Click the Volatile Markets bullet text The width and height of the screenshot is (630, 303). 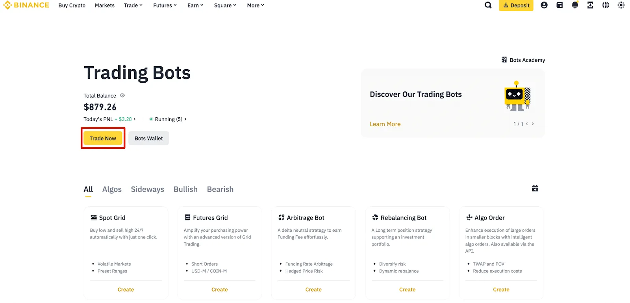[114, 264]
